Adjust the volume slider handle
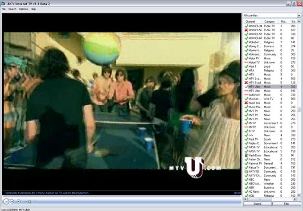Viewport: 303px width, 211px height. point(29,202)
